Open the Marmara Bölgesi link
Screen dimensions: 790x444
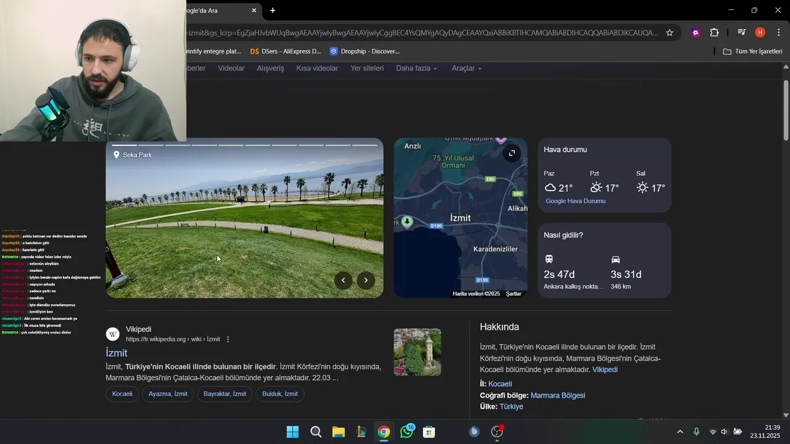click(x=558, y=395)
